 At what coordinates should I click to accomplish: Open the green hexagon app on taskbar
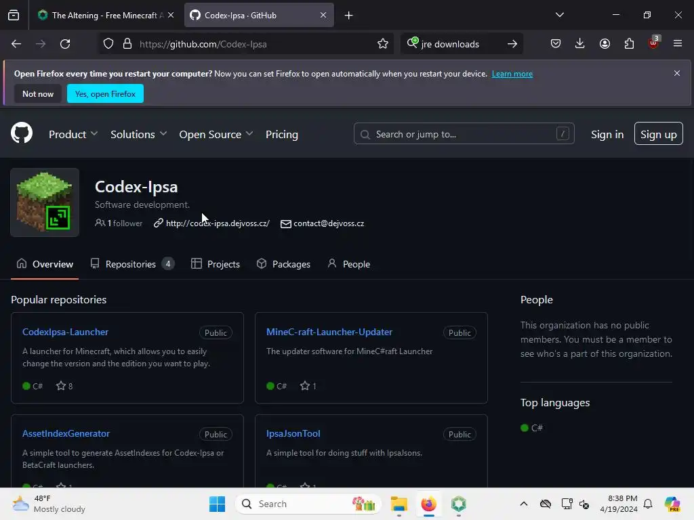point(459,504)
